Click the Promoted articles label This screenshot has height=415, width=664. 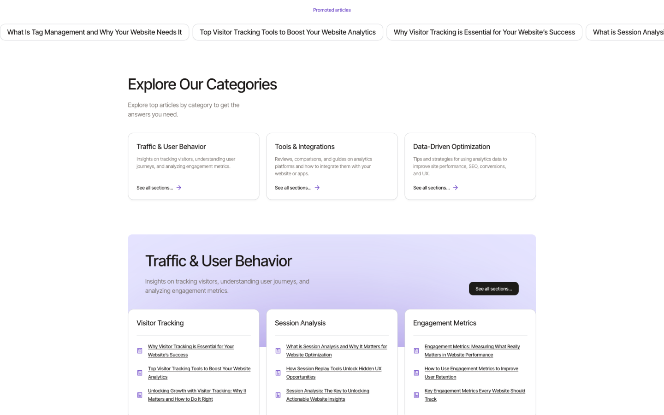pyautogui.click(x=332, y=10)
